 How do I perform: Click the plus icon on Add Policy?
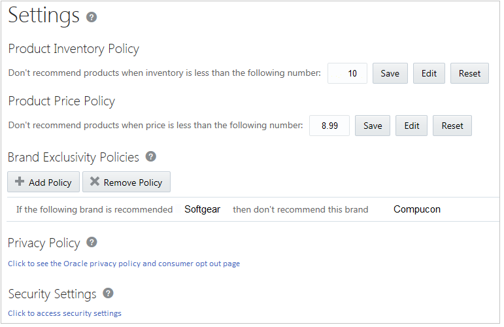coord(20,182)
